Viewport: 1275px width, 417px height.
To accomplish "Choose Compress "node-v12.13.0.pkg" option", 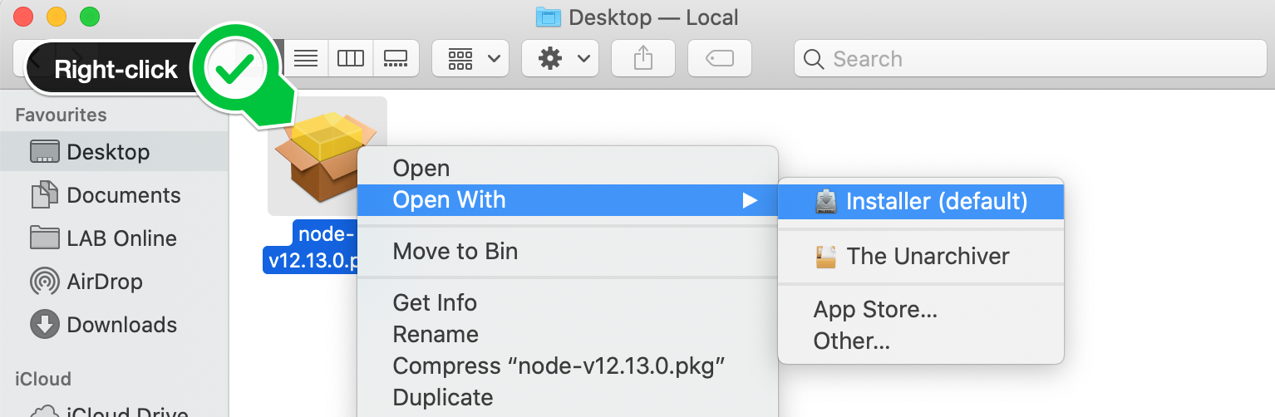I will [559, 366].
